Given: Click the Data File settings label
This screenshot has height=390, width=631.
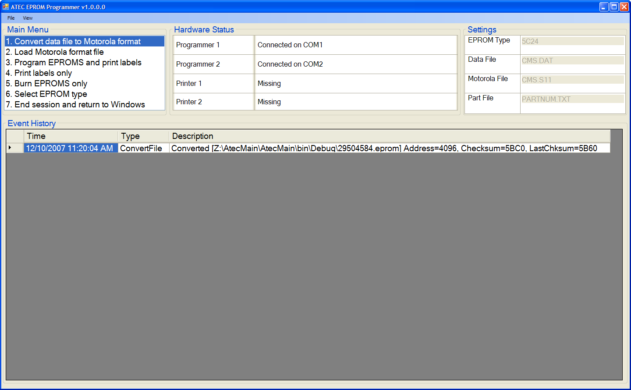Looking at the screenshot, I should [x=482, y=59].
